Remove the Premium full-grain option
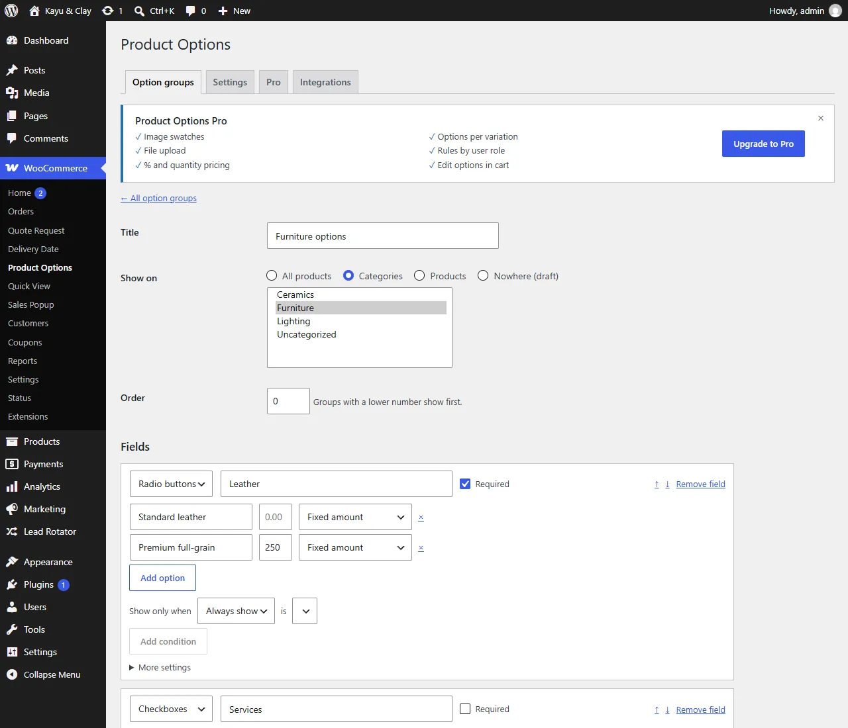This screenshot has height=728, width=848. (x=421, y=548)
